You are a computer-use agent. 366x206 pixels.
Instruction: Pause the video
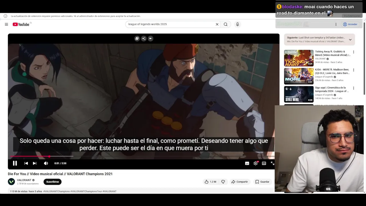coord(15,163)
